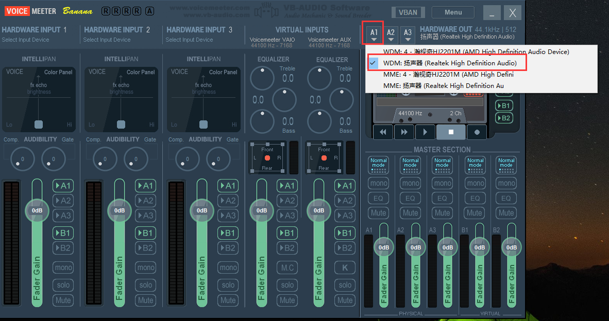Start playback on the cassette recorder
The height and width of the screenshot is (321, 609).
(425, 132)
